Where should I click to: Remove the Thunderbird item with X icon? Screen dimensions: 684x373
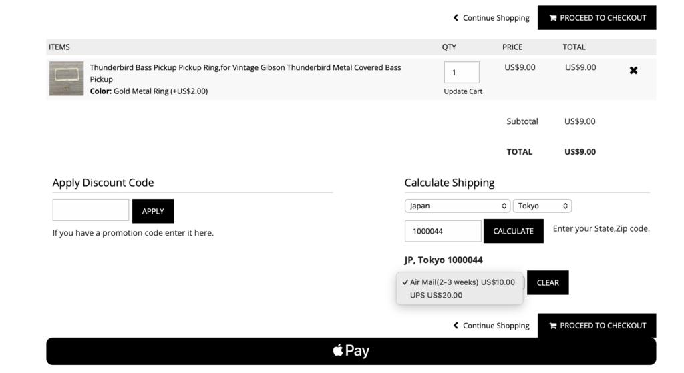click(633, 70)
